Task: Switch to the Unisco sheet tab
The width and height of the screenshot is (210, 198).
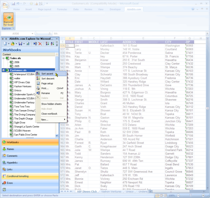Action: point(130,192)
